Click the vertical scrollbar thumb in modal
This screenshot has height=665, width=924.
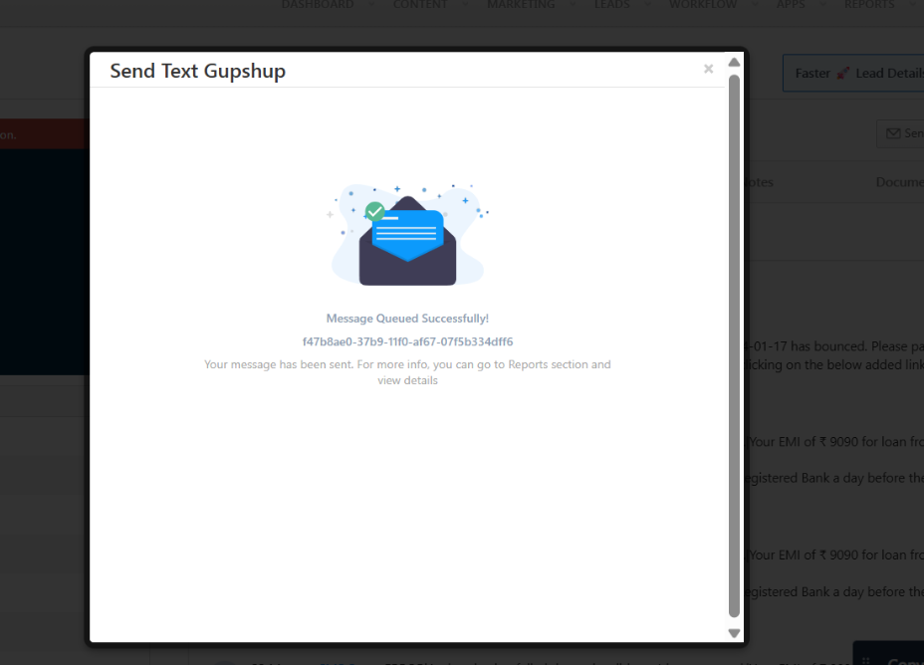(734, 345)
